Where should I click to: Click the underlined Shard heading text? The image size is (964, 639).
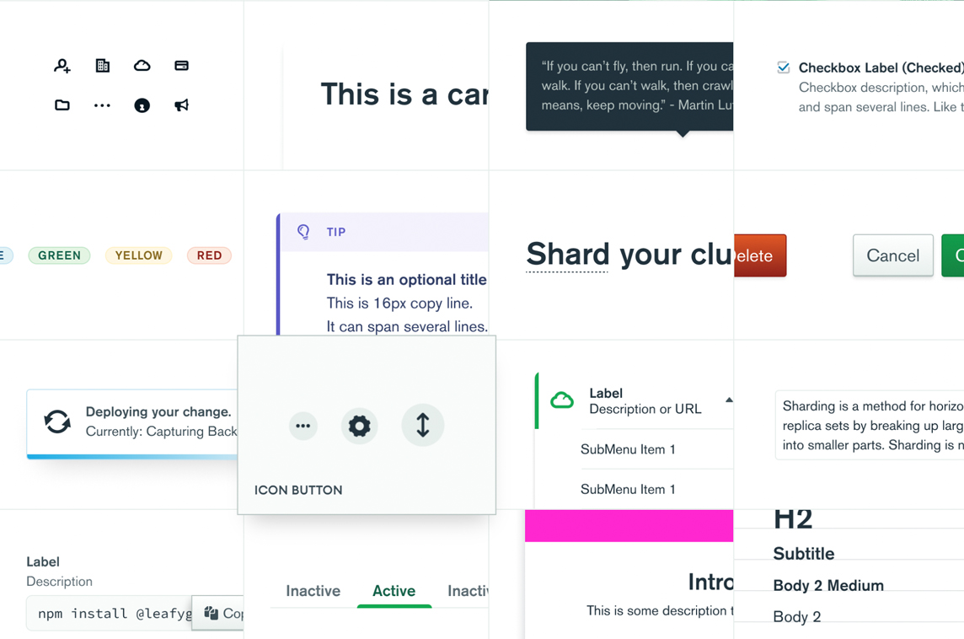567,254
